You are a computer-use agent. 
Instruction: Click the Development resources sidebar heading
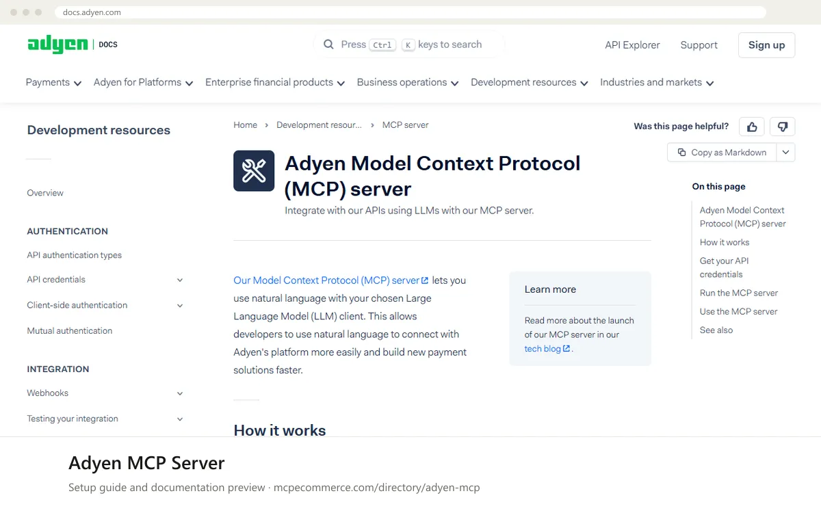[99, 130]
